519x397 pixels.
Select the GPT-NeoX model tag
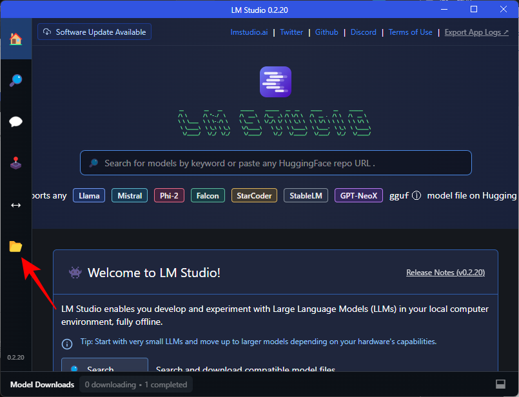[358, 195]
